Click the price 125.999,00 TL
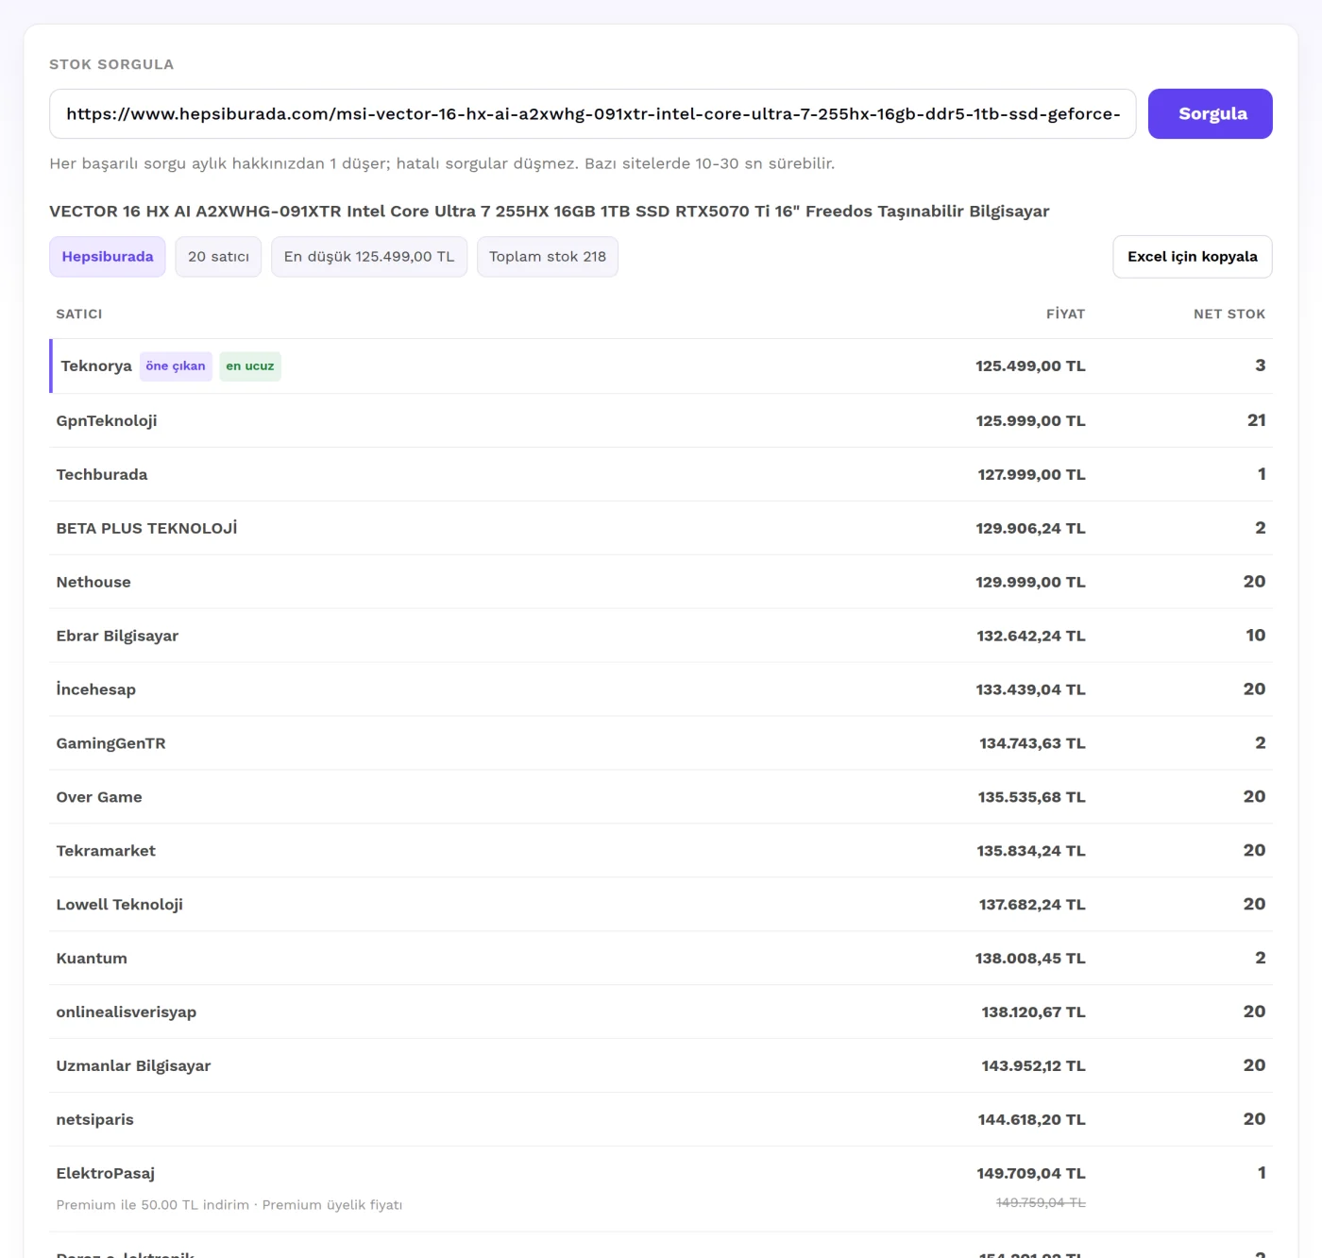The width and height of the screenshot is (1322, 1258). [x=1030, y=421]
